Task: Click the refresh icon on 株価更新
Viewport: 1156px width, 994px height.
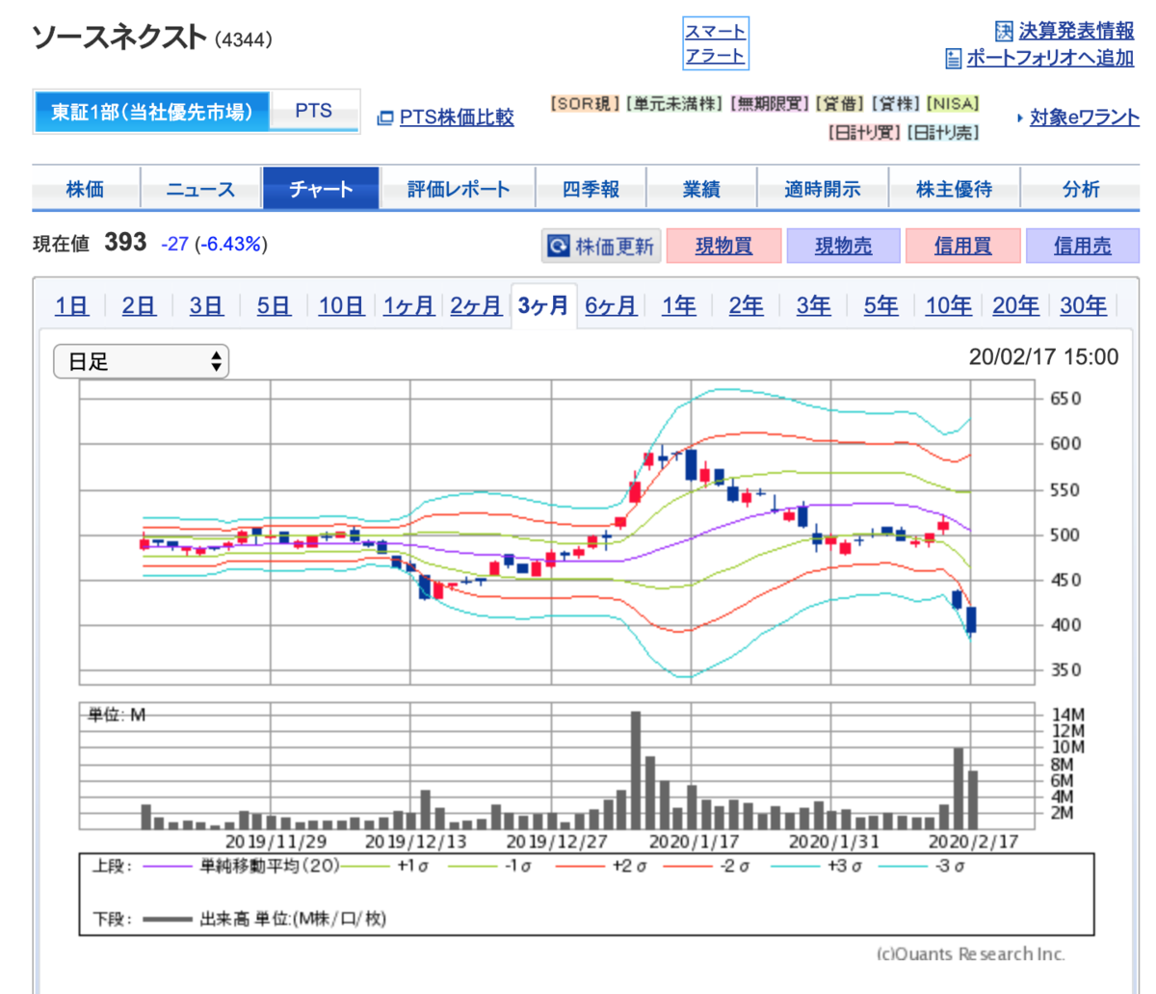Action: (558, 247)
